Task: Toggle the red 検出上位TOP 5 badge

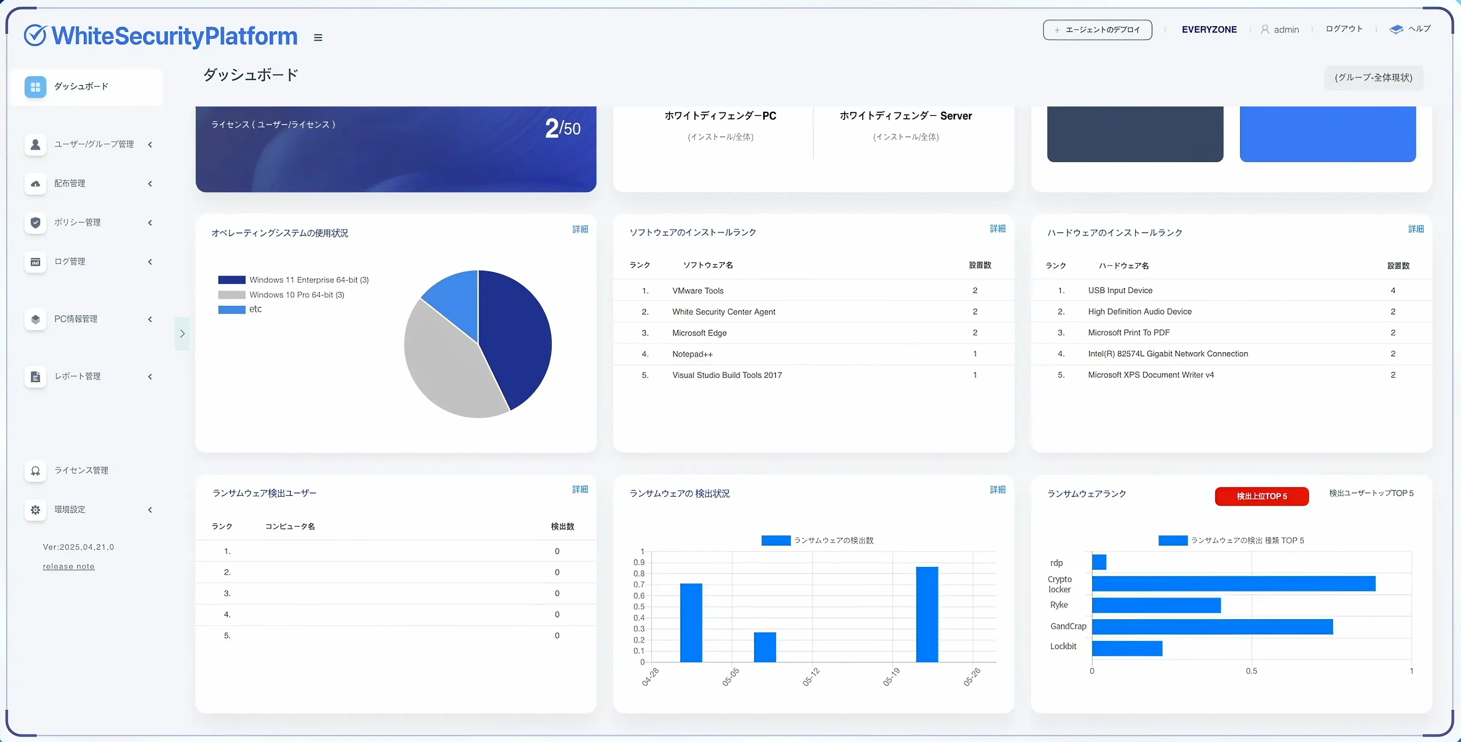Action: tap(1261, 496)
